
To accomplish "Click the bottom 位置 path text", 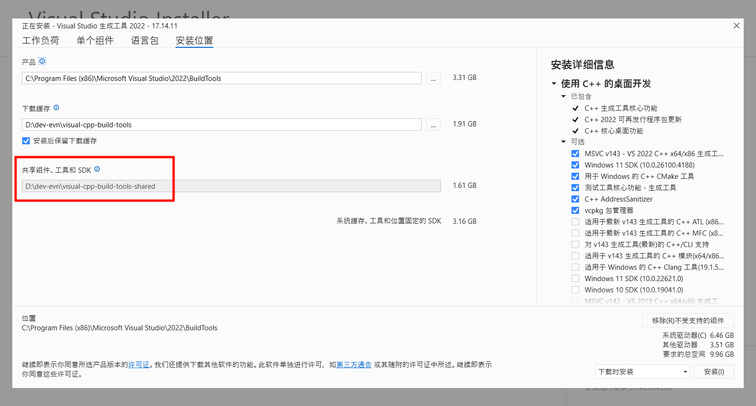I will [120, 328].
